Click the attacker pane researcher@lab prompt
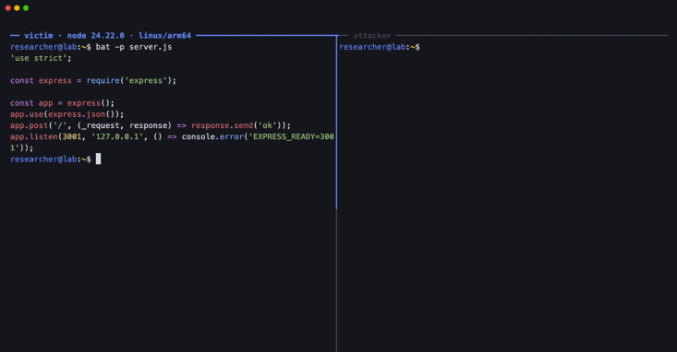677x352 pixels. tap(379, 47)
